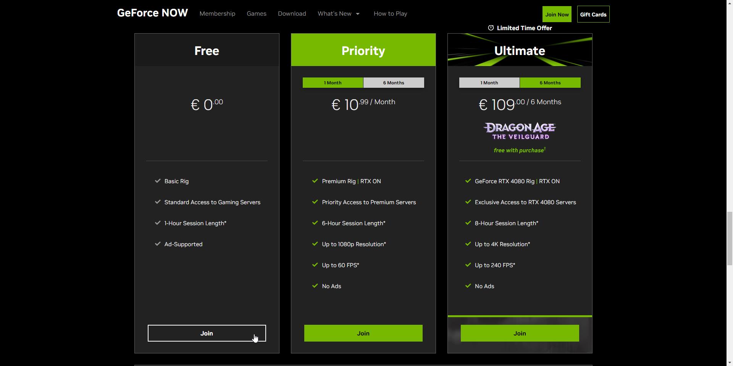Select 6 Months billing for Priority plan
This screenshot has height=366, width=733.
pos(394,82)
